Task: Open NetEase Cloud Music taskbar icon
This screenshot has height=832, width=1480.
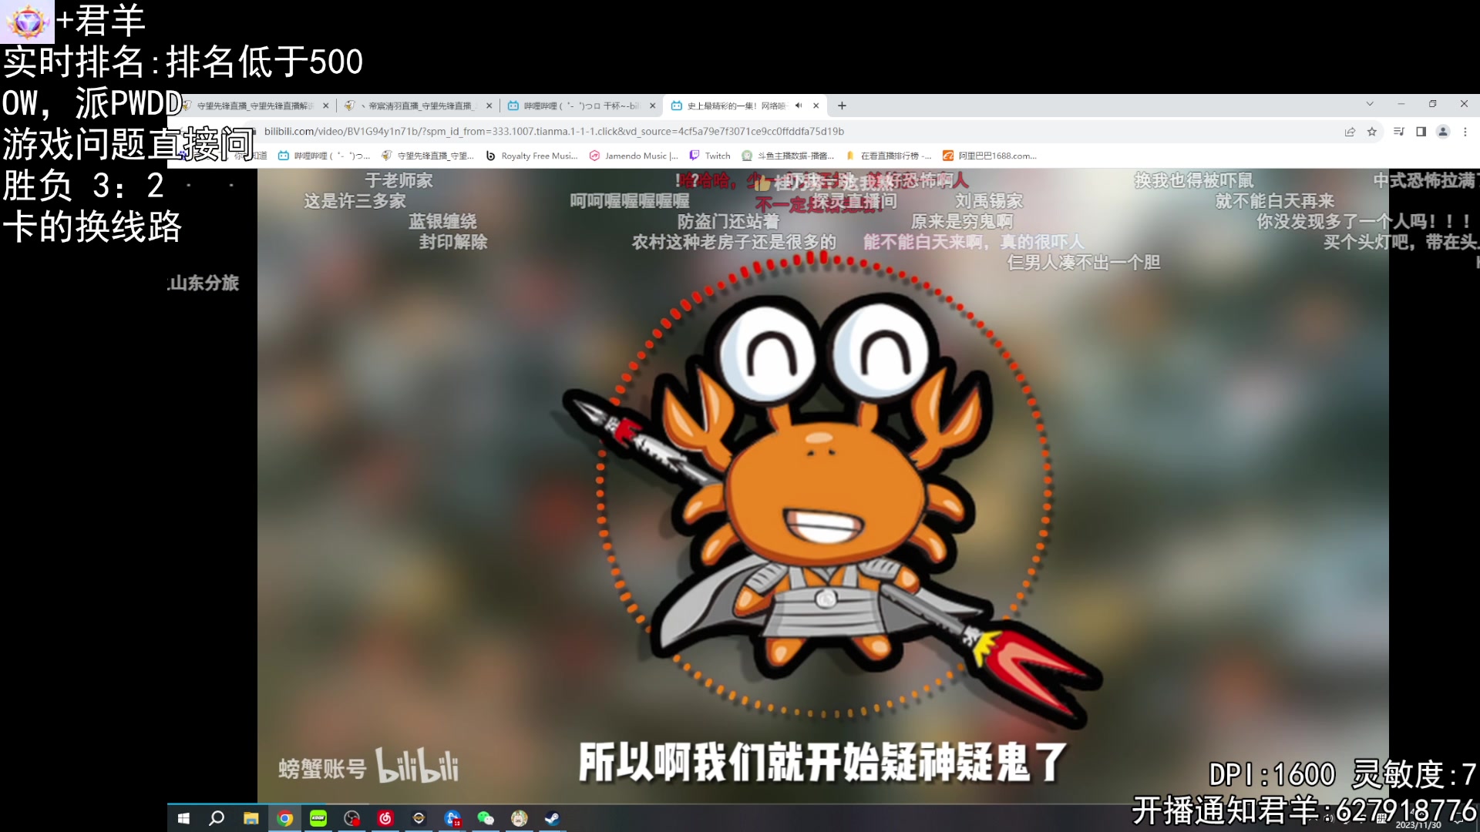Action: point(385,818)
